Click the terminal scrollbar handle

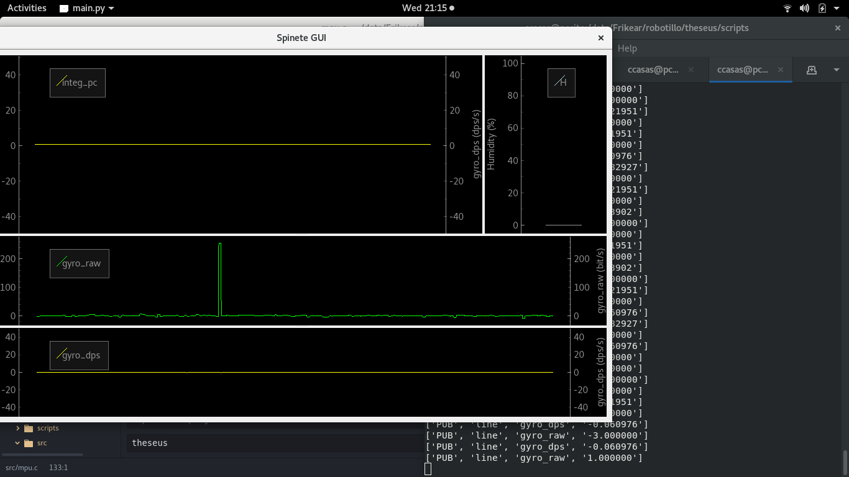click(x=845, y=462)
